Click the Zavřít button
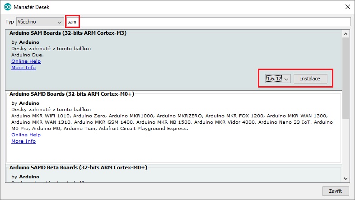 click(335, 191)
